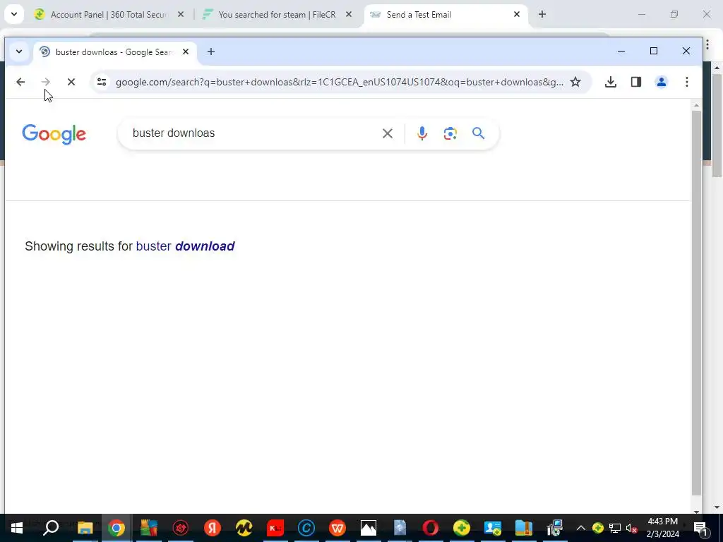This screenshot has width=723, height=542.
Task: Search by image with Google Lens
Action: [450, 133]
